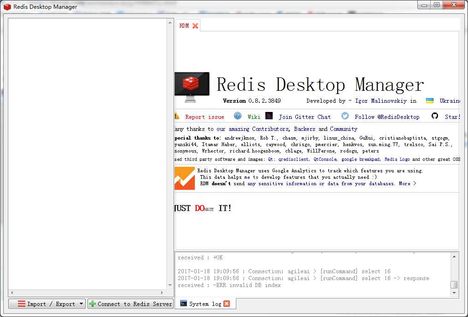This screenshot has width=468, height=317.
Task: Open Join Gitter Chat link
Action: 305,117
